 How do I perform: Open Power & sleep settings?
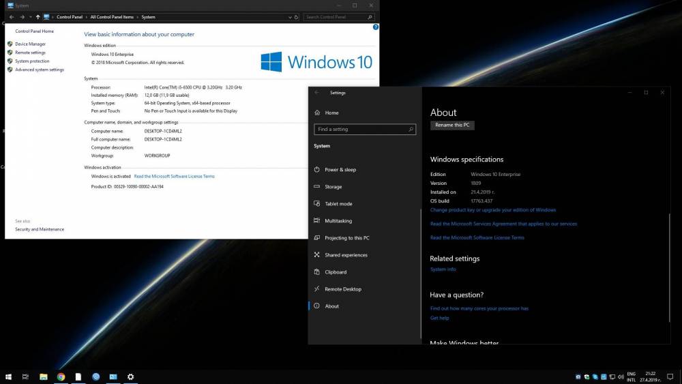(340, 170)
